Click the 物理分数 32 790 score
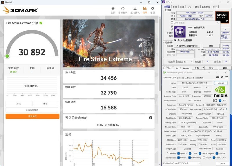 (x=108, y=93)
